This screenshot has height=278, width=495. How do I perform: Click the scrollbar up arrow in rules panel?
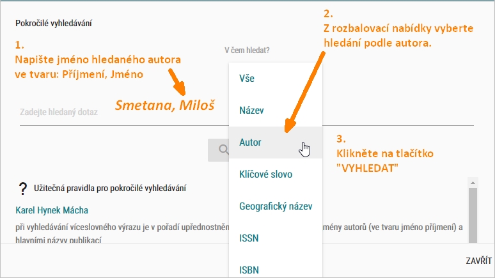[x=473, y=183]
